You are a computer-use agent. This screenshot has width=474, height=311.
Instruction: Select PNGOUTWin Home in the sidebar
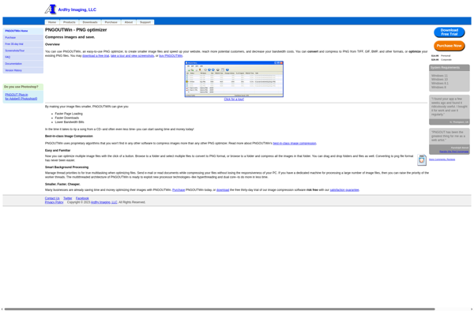[23, 31]
